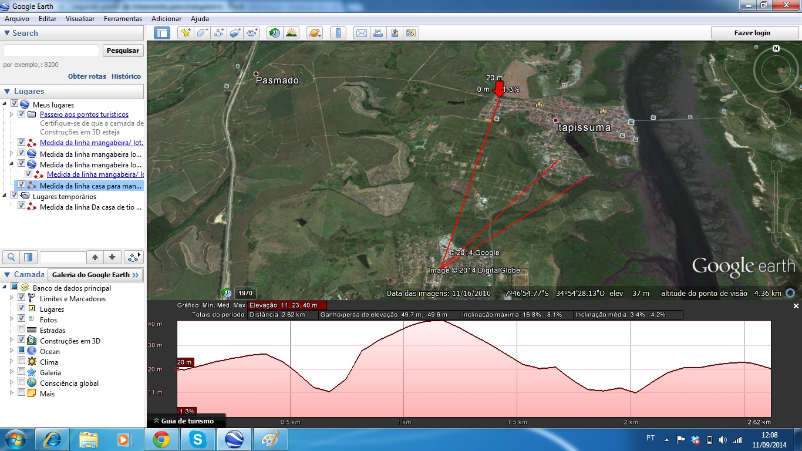Click the Pasmado place marker
The height and width of the screenshot is (451, 802).
point(256,74)
